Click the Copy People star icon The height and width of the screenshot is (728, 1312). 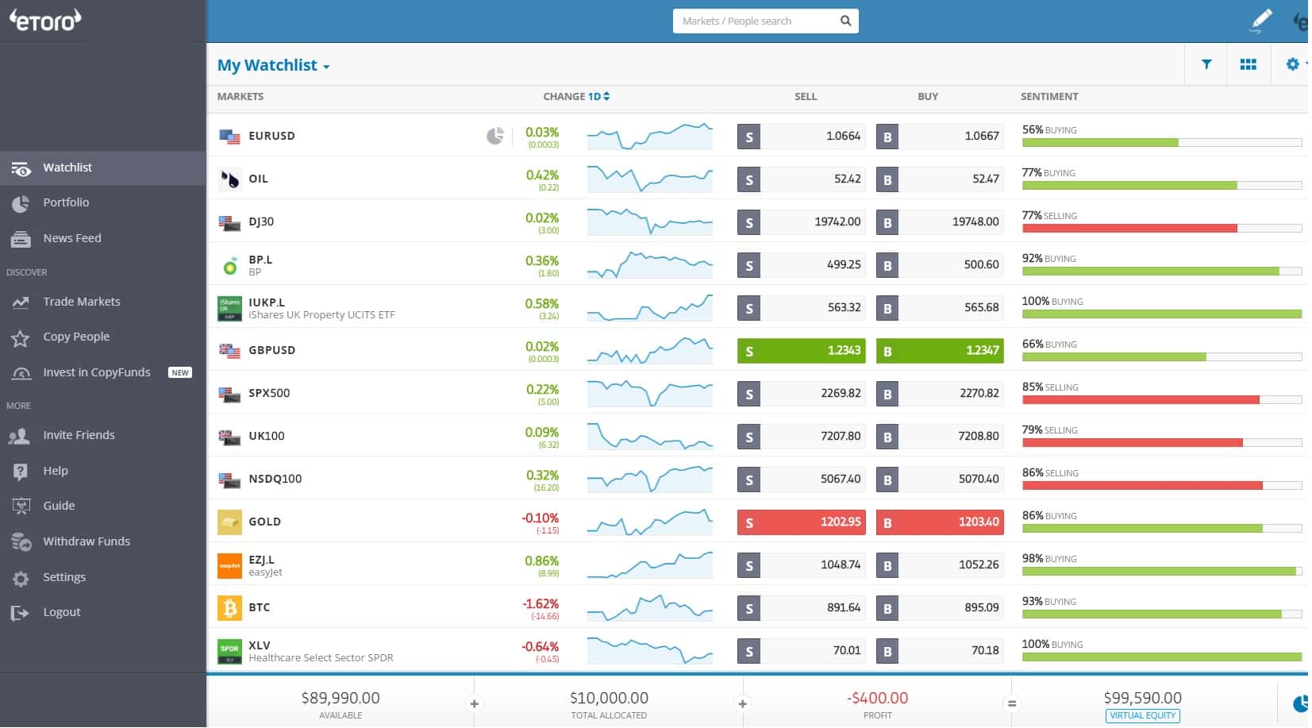click(21, 339)
